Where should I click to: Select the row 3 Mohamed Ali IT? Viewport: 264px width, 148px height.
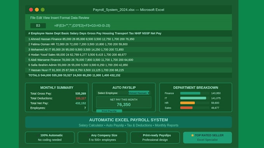coord(129,49)
